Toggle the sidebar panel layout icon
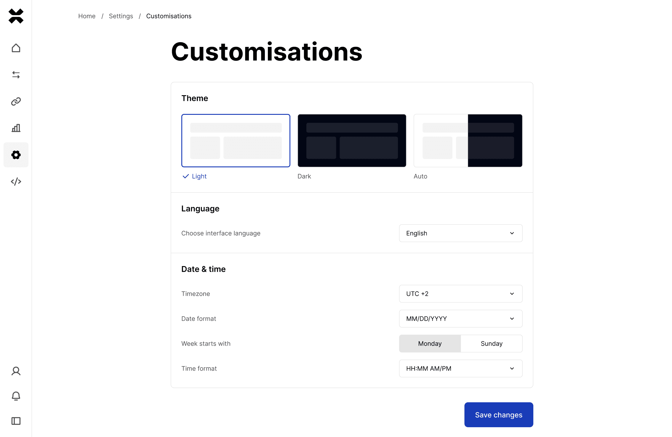 click(16, 421)
